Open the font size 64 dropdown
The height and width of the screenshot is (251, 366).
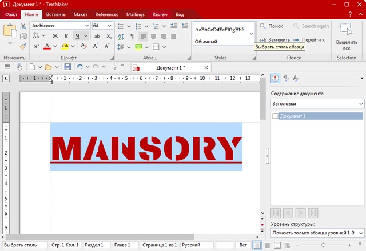click(109, 26)
